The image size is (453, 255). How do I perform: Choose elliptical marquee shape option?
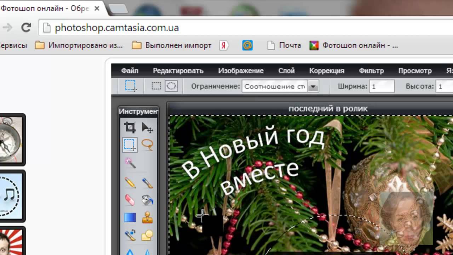point(171,86)
